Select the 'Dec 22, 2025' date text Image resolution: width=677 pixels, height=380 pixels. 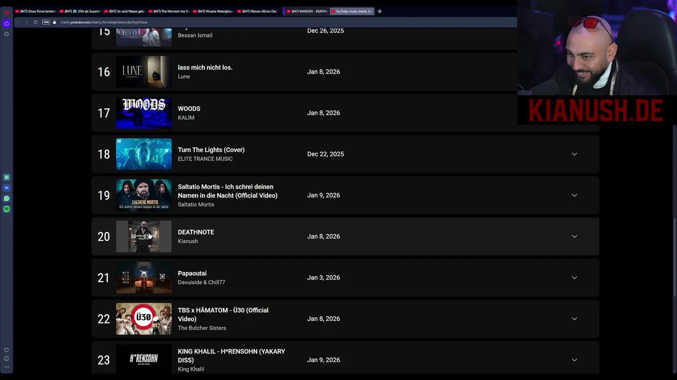(x=325, y=154)
